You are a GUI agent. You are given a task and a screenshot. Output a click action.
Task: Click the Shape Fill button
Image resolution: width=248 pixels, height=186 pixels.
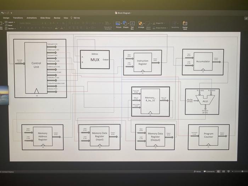tap(158, 23)
